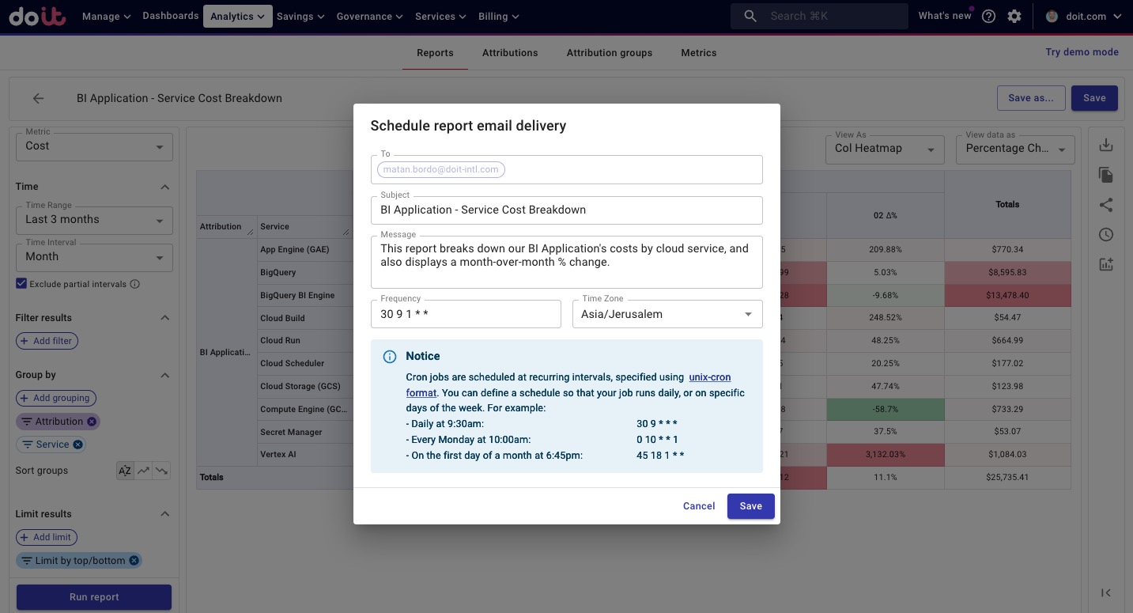The height and width of the screenshot is (613, 1133).
Task: Select A-Z sort groups toggle
Action: (x=125, y=471)
